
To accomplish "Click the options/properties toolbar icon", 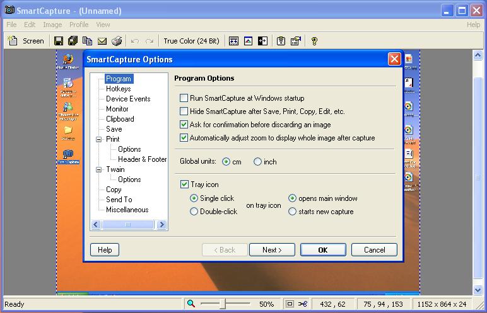I will [x=296, y=41].
